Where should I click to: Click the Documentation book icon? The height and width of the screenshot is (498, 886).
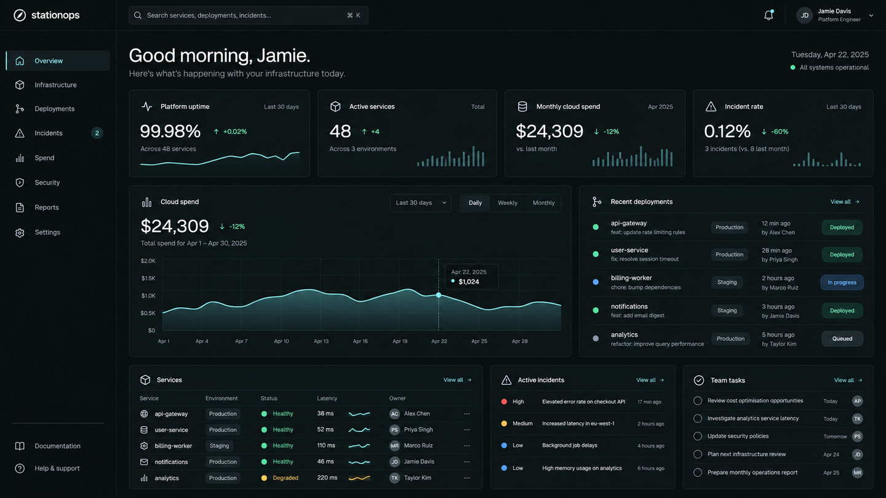(x=20, y=446)
